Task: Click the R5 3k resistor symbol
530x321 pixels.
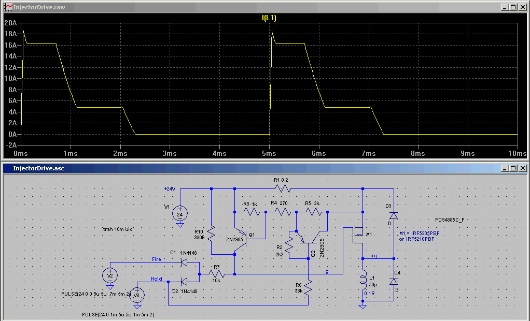Action: click(x=314, y=212)
